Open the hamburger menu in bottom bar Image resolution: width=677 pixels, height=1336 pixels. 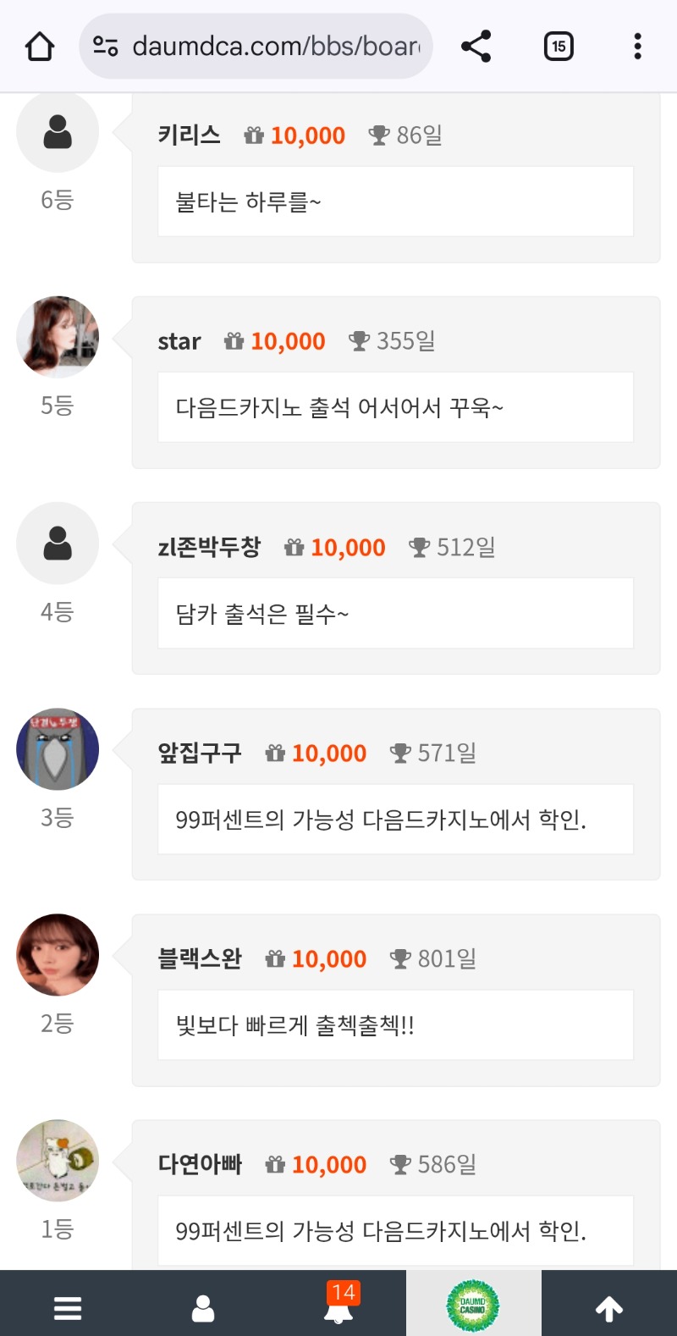point(68,1308)
